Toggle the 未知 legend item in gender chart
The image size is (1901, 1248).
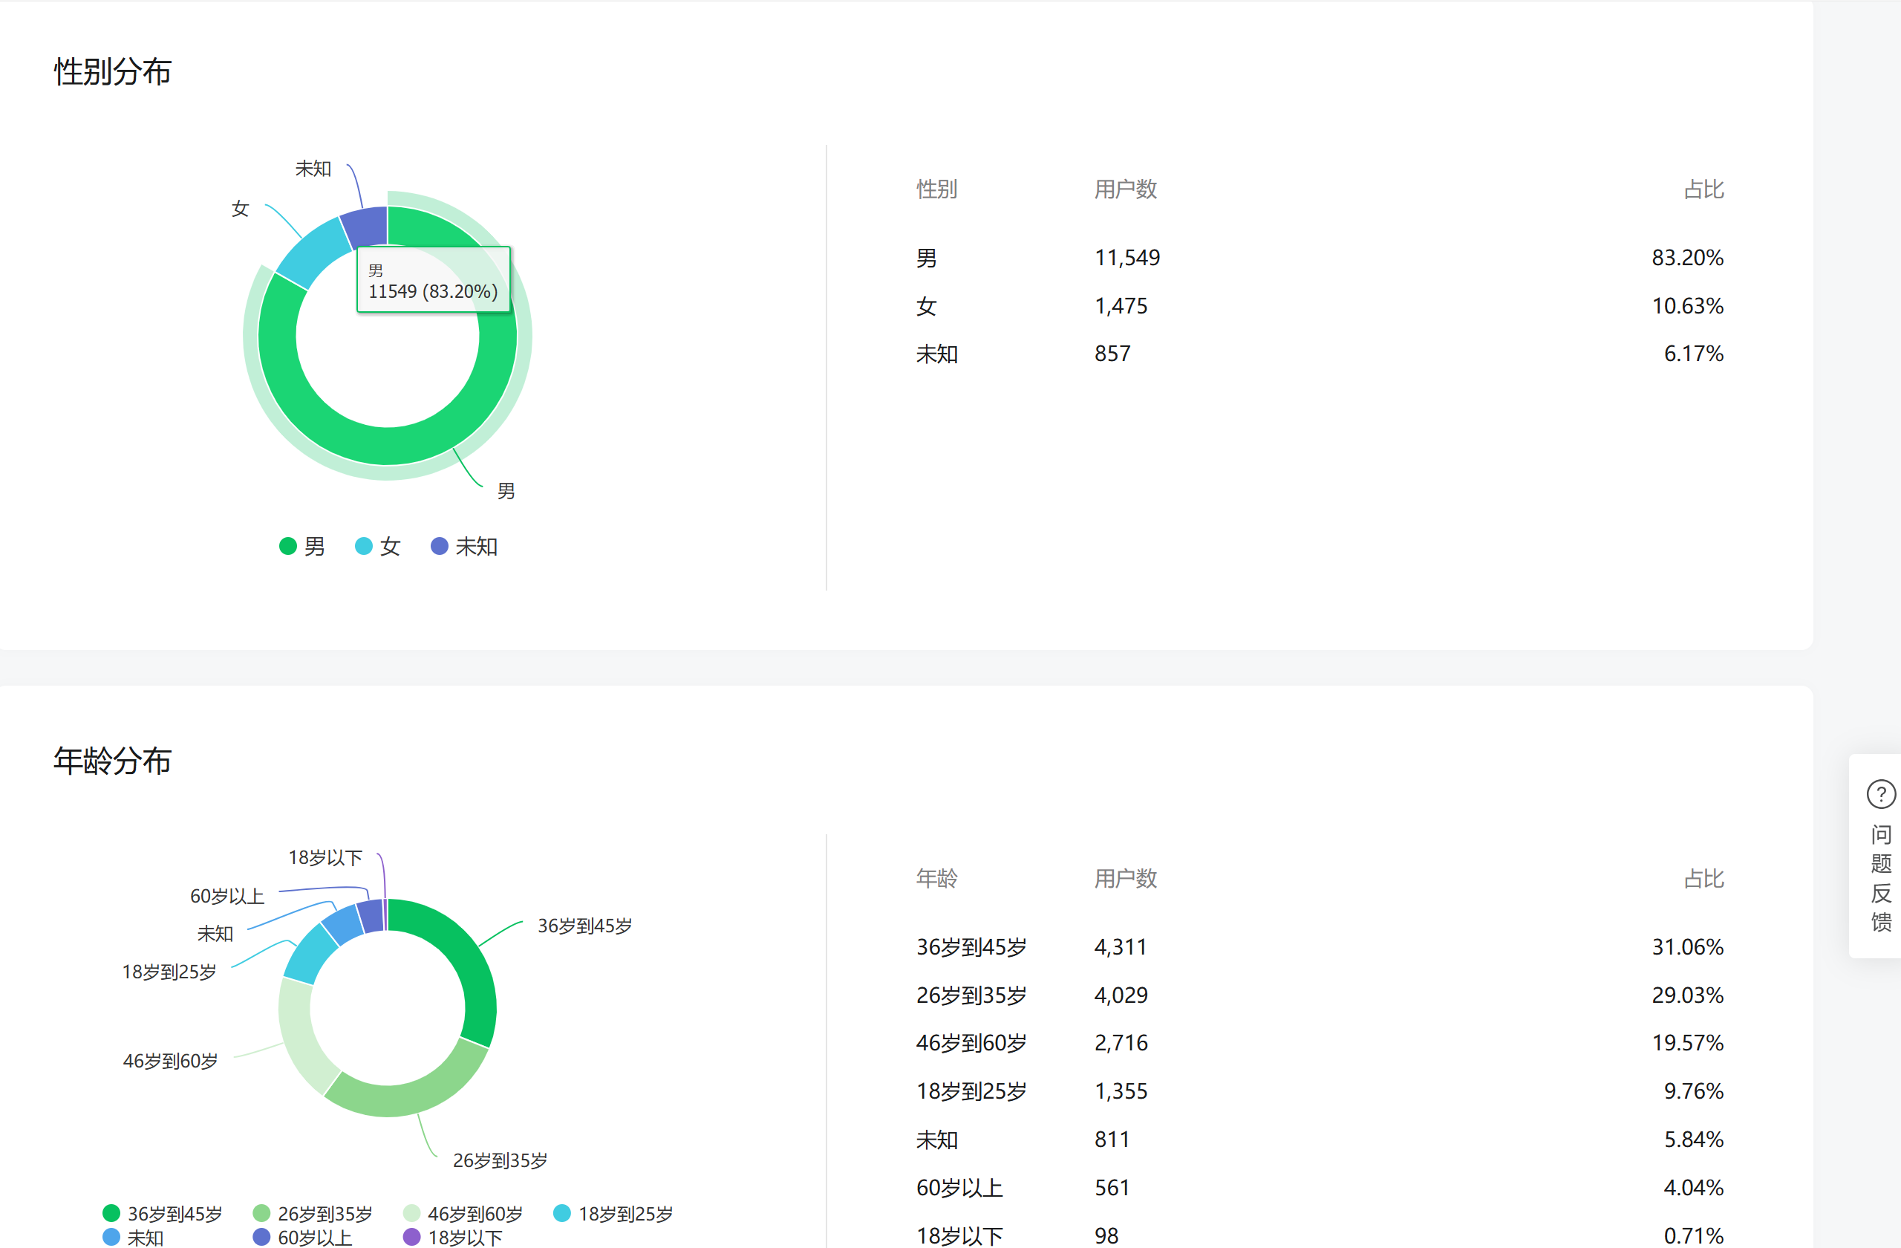pos(464,547)
